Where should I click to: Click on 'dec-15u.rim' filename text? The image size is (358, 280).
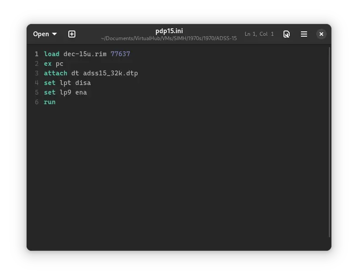[x=85, y=54]
